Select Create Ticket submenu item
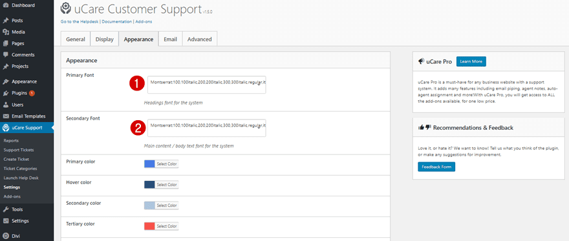569x241 pixels. [16, 159]
